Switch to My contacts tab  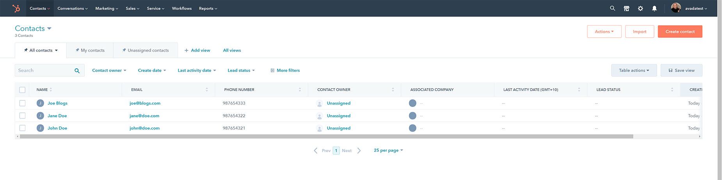[x=90, y=50]
